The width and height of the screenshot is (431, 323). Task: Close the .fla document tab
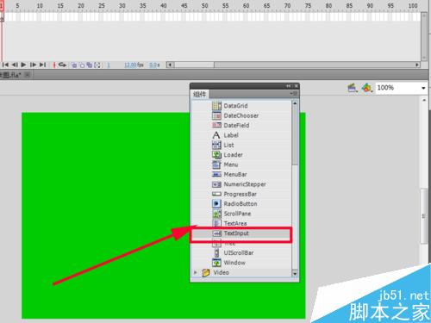[x=28, y=75]
